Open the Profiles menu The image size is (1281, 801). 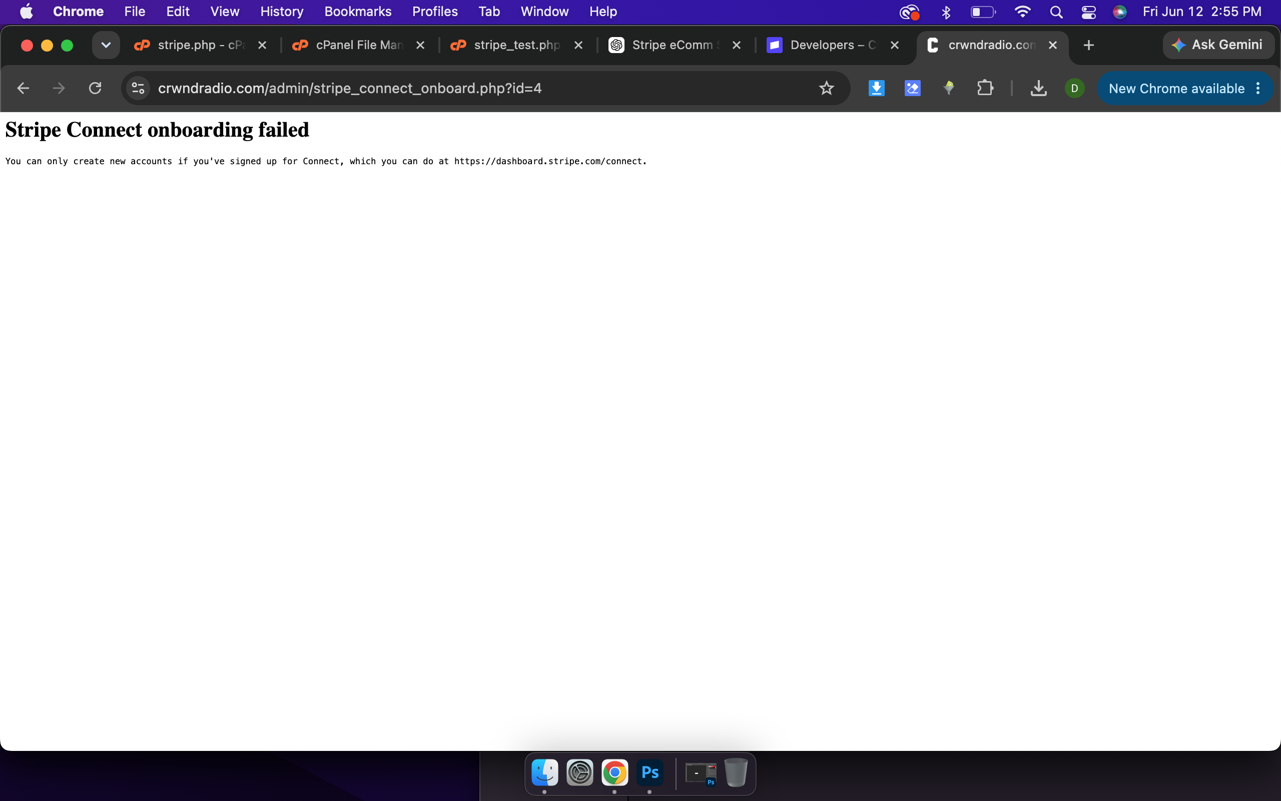pos(435,12)
